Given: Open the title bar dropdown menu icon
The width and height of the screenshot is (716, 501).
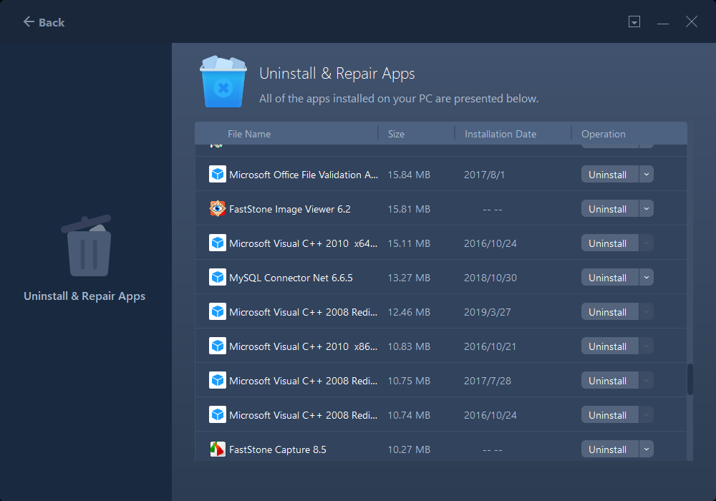Looking at the screenshot, I should (634, 21).
